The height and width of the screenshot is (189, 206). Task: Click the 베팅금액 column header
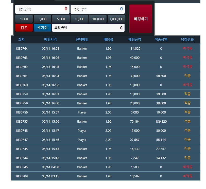(x=135, y=40)
